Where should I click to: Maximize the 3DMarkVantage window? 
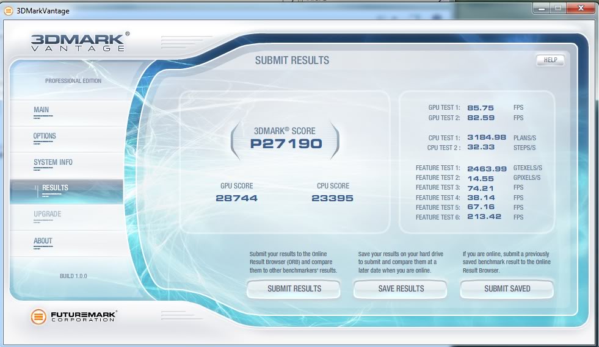click(x=557, y=8)
